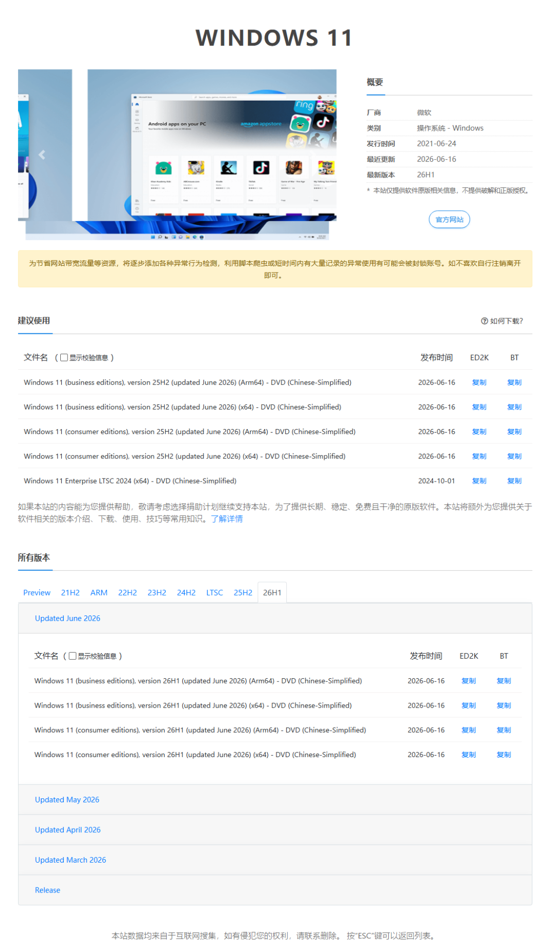The image size is (556, 943).
Task: Copy BT for 26H1 consumer Arm64
Action: (503, 730)
